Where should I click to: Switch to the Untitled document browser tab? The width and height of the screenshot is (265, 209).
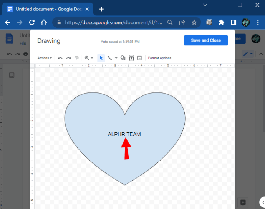[46, 9]
